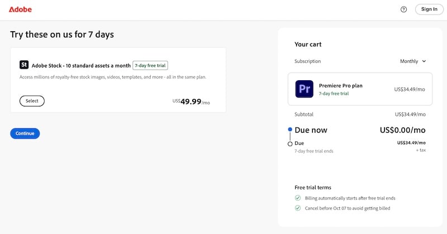Click the hollow Due timeline circle
This screenshot has width=447, height=234.
290,144
